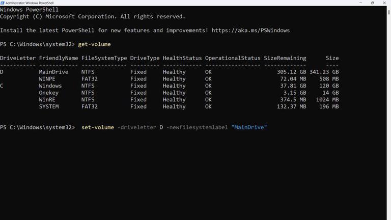Minimize the PowerShell window
391x220 pixels.
(359, 3)
